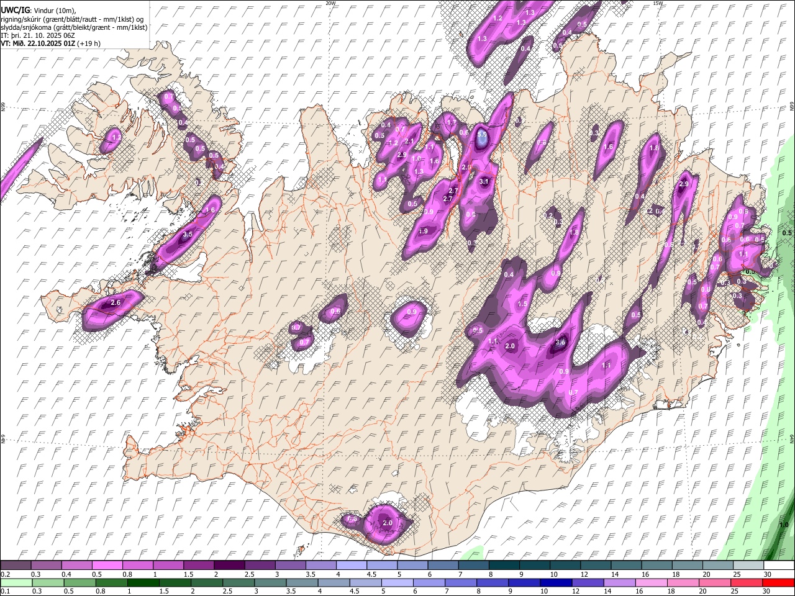Click the 5.9 snowfall value on the map
Viewport: 795px width, 596px height.
(x=483, y=134)
